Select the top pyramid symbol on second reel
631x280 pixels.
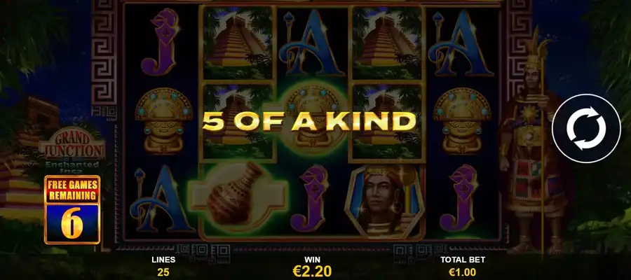[238, 43]
